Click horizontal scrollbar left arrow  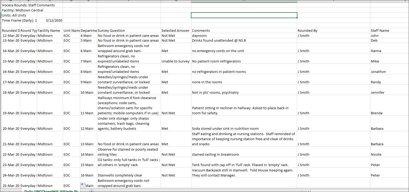[x=308, y=191]
